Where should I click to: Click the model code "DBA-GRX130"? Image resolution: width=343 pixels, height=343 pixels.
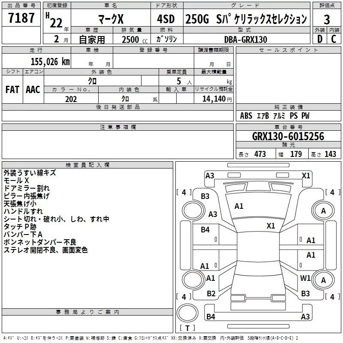click(x=246, y=39)
